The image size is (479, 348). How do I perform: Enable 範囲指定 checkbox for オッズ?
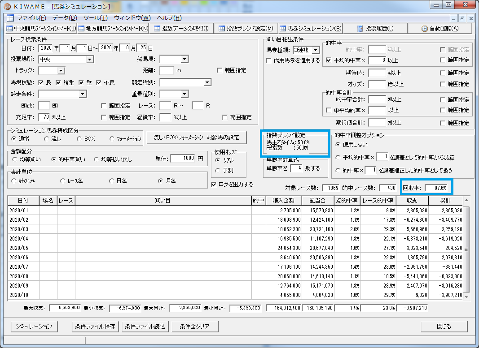click(442, 84)
